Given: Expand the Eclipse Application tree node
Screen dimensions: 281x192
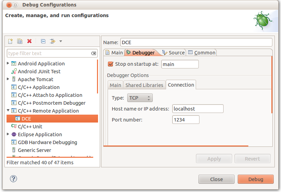Looking at the screenshot, I should 8,134.
